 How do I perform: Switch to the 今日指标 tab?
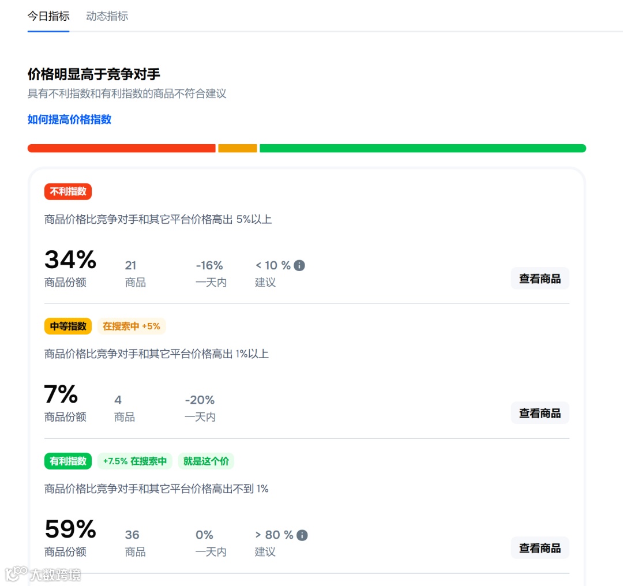pos(48,16)
